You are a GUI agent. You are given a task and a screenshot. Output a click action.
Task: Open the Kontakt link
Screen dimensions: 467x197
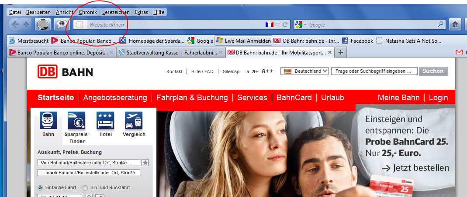tap(174, 71)
